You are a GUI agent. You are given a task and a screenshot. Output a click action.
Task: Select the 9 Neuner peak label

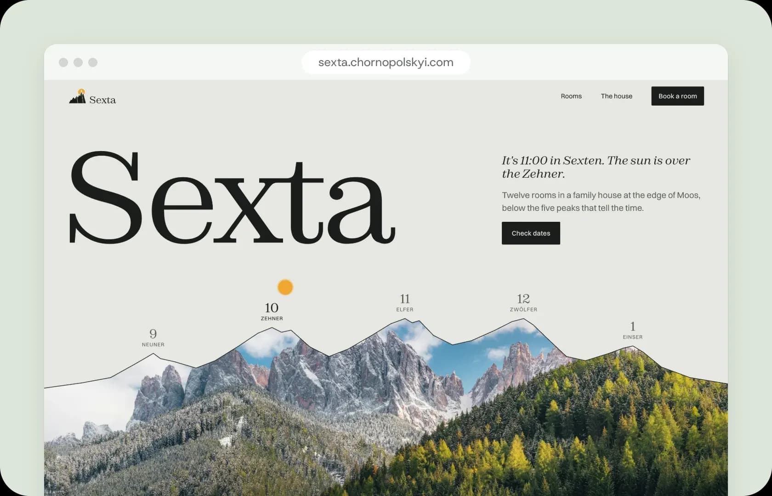tap(153, 337)
